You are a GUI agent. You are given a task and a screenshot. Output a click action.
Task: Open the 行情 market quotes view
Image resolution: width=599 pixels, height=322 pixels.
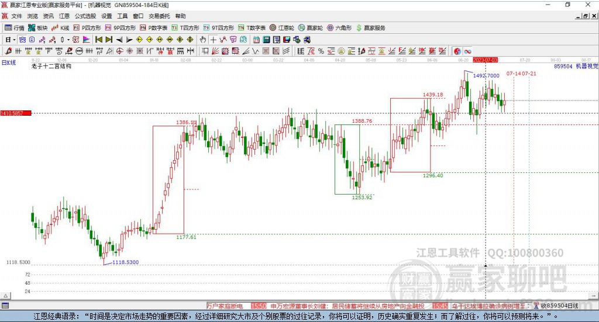15,28
